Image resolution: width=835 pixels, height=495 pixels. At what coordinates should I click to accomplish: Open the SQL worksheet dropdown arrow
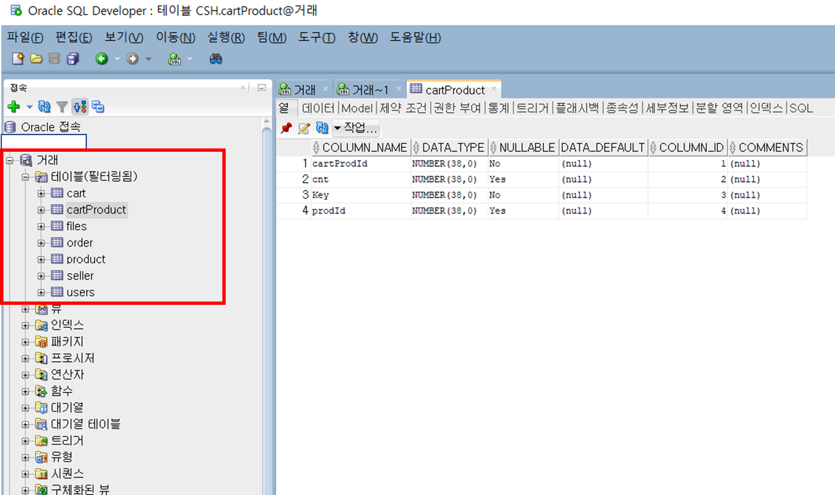pos(190,59)
